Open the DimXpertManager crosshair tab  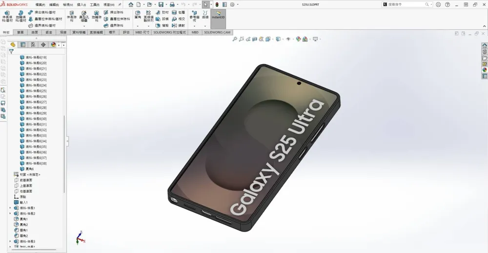coord(43,45)
